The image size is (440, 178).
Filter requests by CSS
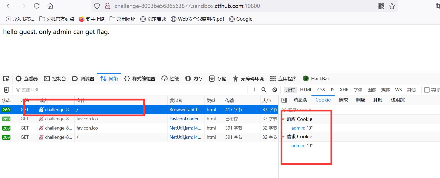(321, 90)
